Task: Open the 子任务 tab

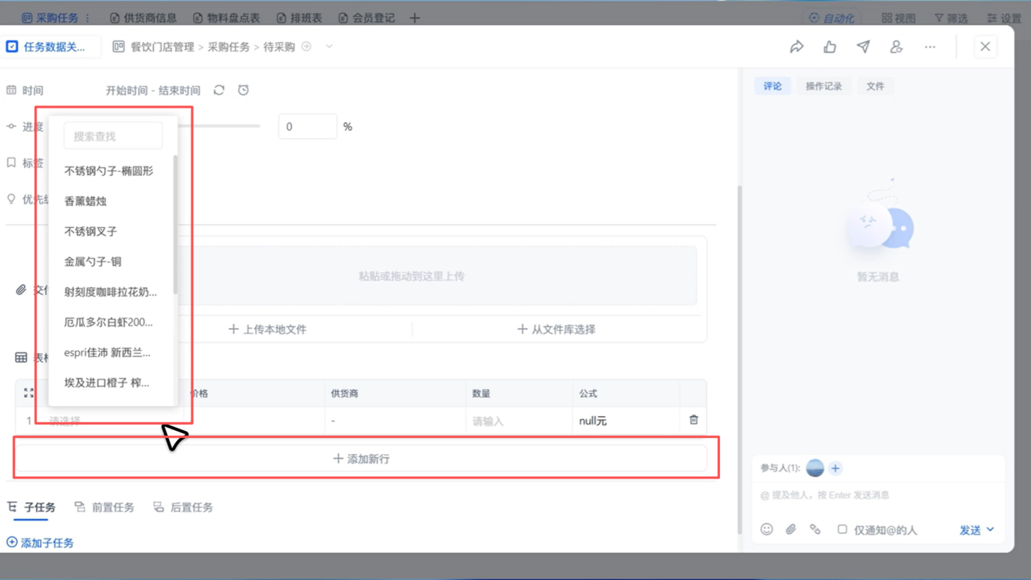Action: [x=32, y=507]
